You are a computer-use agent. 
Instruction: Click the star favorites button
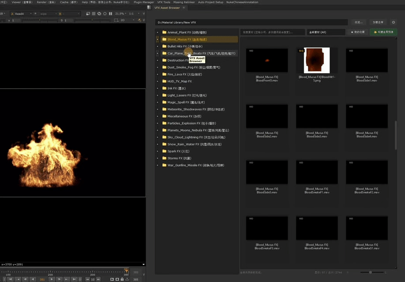(x=358, y=32)
